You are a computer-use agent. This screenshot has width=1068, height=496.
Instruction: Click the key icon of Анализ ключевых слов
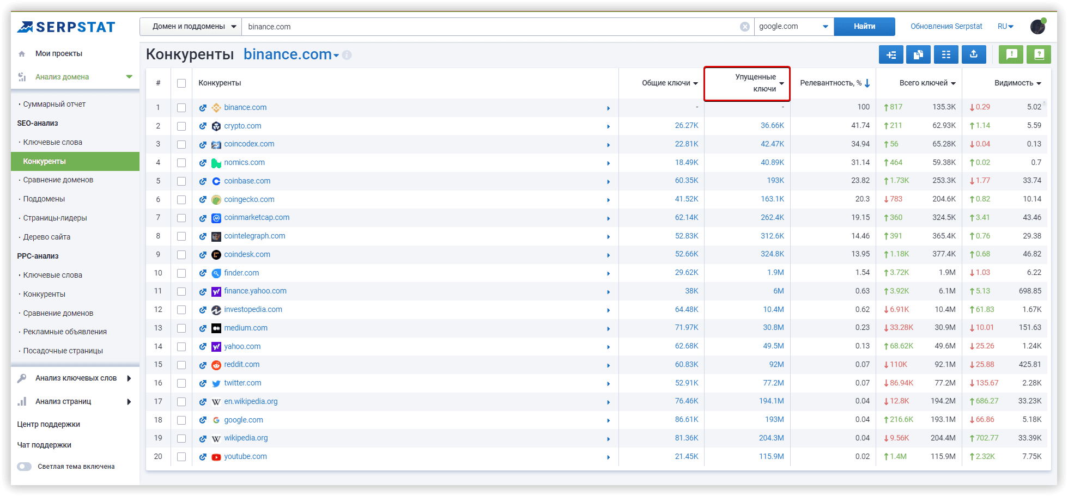click(x=22, y=378)
